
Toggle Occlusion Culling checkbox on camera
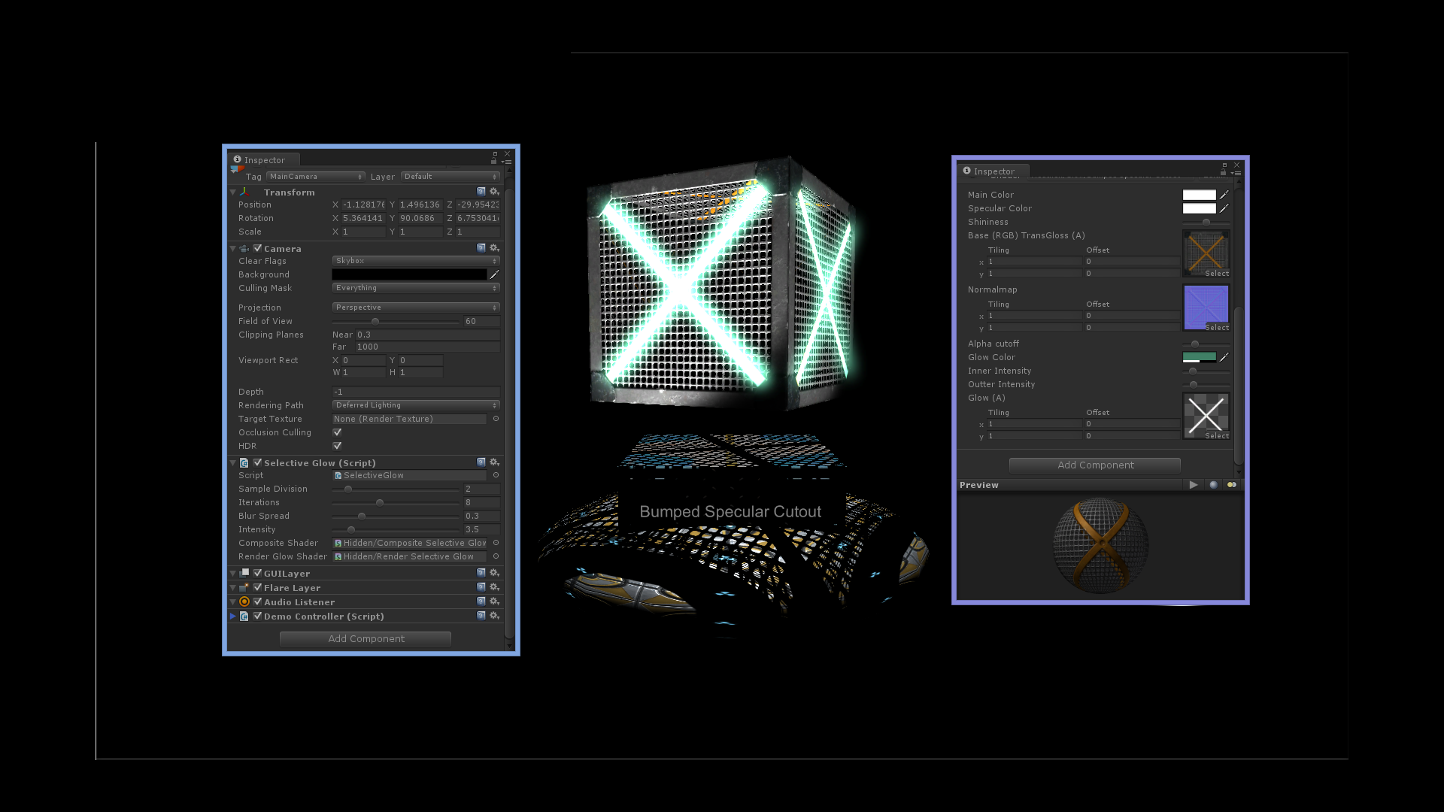pyautogui.click(x=336, y=432)
